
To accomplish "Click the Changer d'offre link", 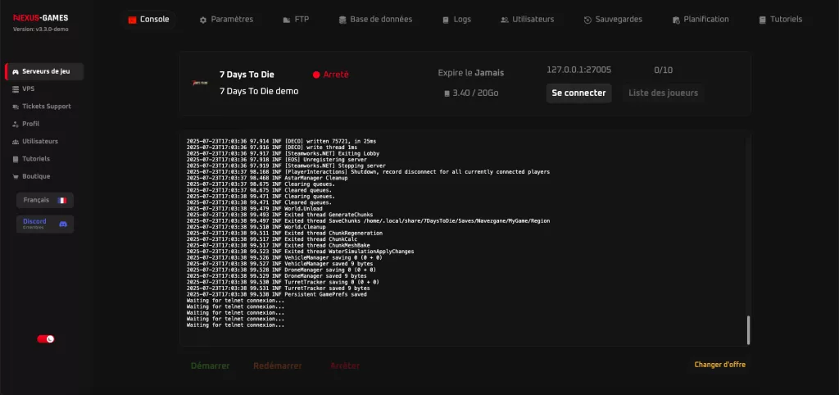I will (x=719, y=365).
